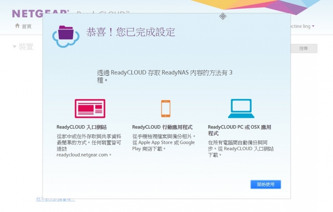Image resolution: width=333 pixels, height=212 pixels.
Task: Click the ReadyCLOUD 入口網站 heading
Action: coord(81,127)
